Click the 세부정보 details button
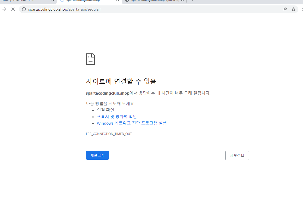 click(237, 155)
